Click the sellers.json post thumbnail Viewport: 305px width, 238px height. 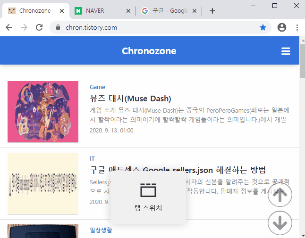43,183
